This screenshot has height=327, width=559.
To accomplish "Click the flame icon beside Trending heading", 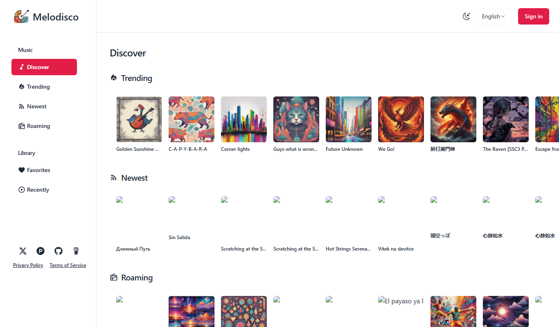I will click(x=114, y=78).
